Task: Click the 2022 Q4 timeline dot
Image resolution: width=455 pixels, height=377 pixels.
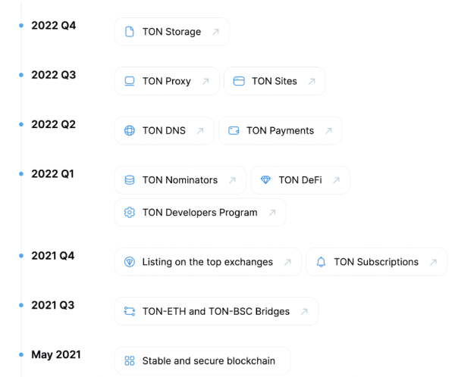Action: pos(21,25)
